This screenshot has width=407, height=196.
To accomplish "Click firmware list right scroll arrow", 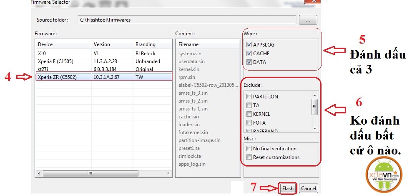I will (168, 173).
